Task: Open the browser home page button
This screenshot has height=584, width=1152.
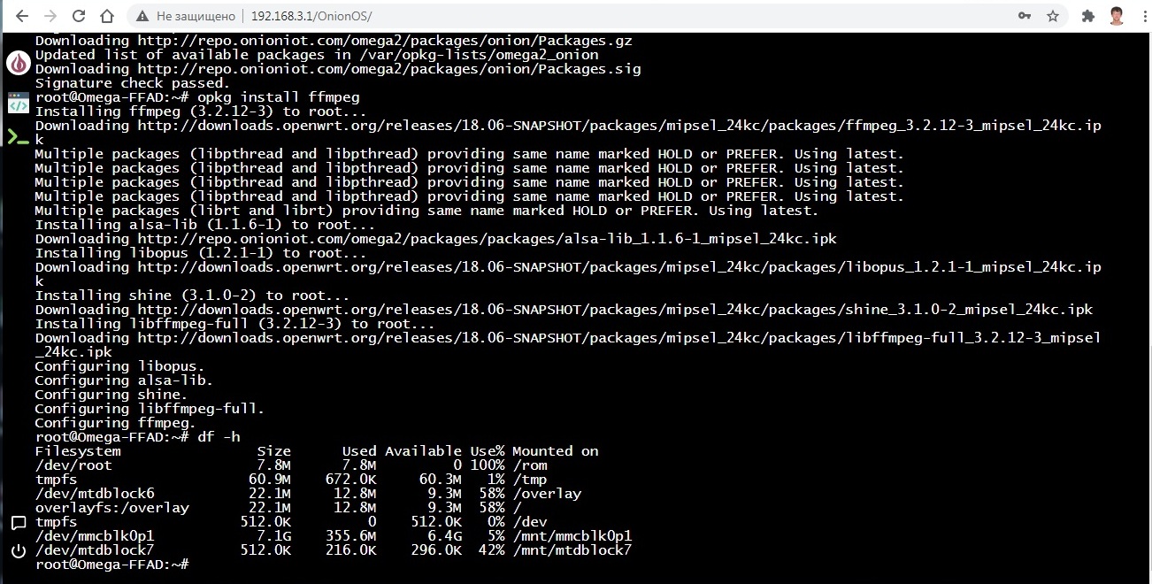Action: (x=107, y=16)
